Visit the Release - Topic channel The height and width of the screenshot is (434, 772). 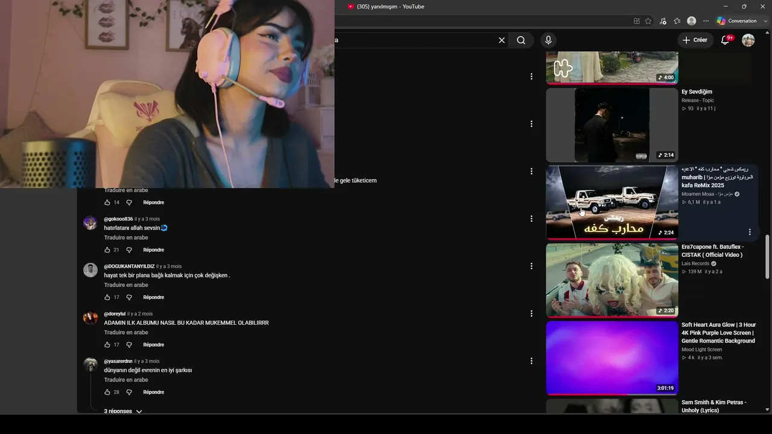pos(698,101)
